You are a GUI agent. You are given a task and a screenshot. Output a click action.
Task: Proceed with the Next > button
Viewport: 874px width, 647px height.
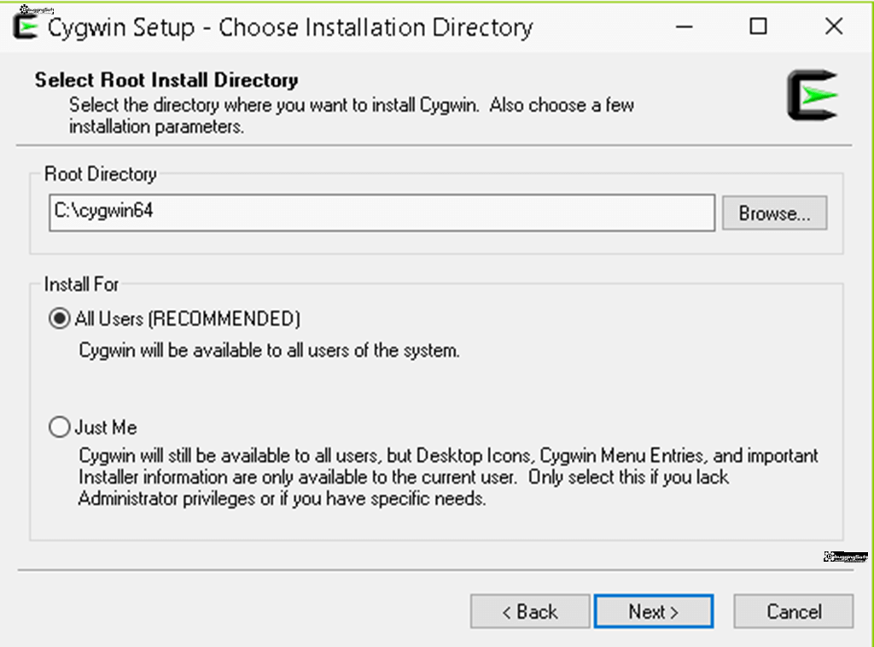click(653, 611)
